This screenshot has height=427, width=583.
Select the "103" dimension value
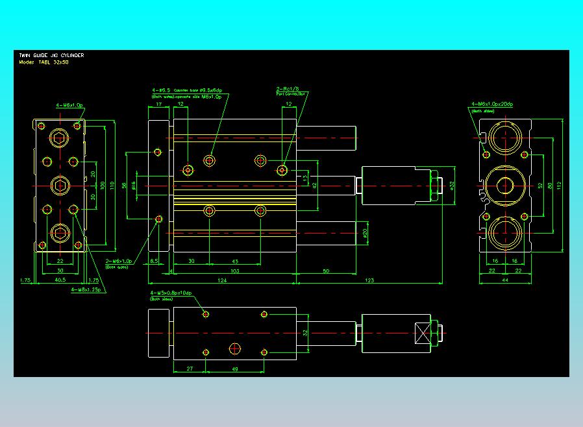tap(235, 271)
